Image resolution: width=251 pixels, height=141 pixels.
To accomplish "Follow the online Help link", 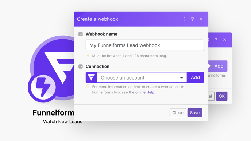I will point(145,92).
